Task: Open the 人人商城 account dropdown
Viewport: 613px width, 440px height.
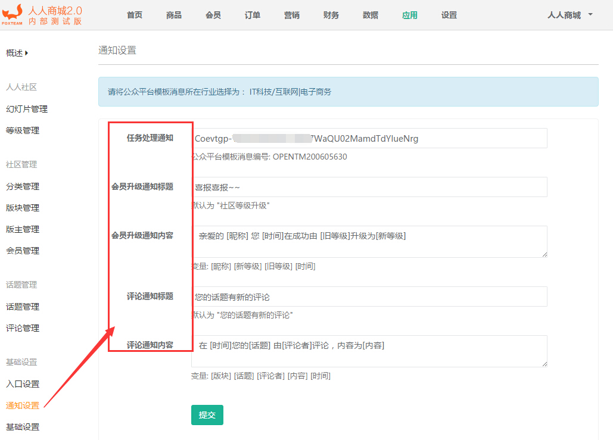Action: tap(570, 15)
